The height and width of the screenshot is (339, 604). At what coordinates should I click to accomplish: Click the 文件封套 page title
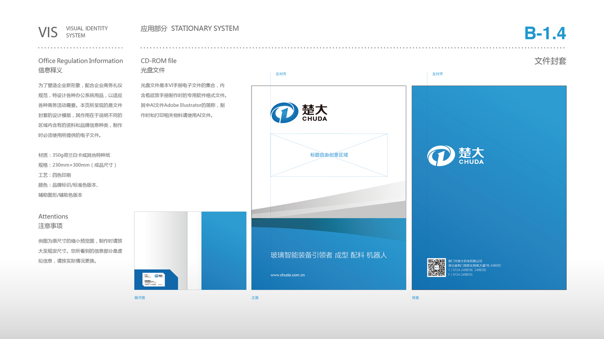click(x=550, y=61)
